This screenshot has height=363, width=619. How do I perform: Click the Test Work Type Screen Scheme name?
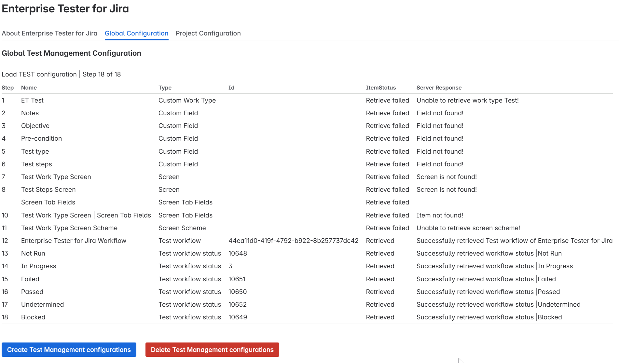click(69, 228)
